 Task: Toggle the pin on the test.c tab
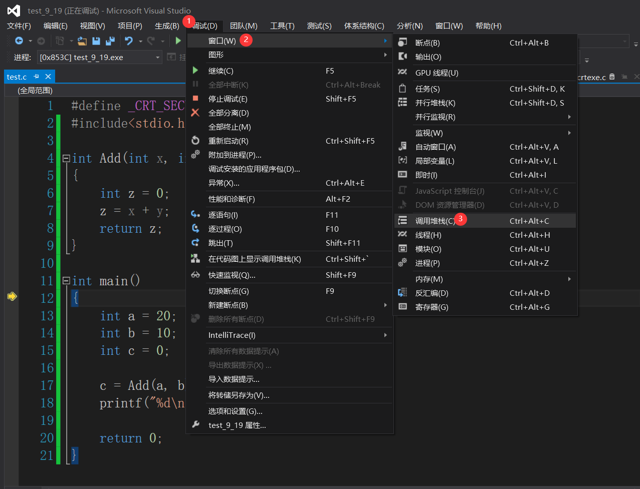point(36,77)
